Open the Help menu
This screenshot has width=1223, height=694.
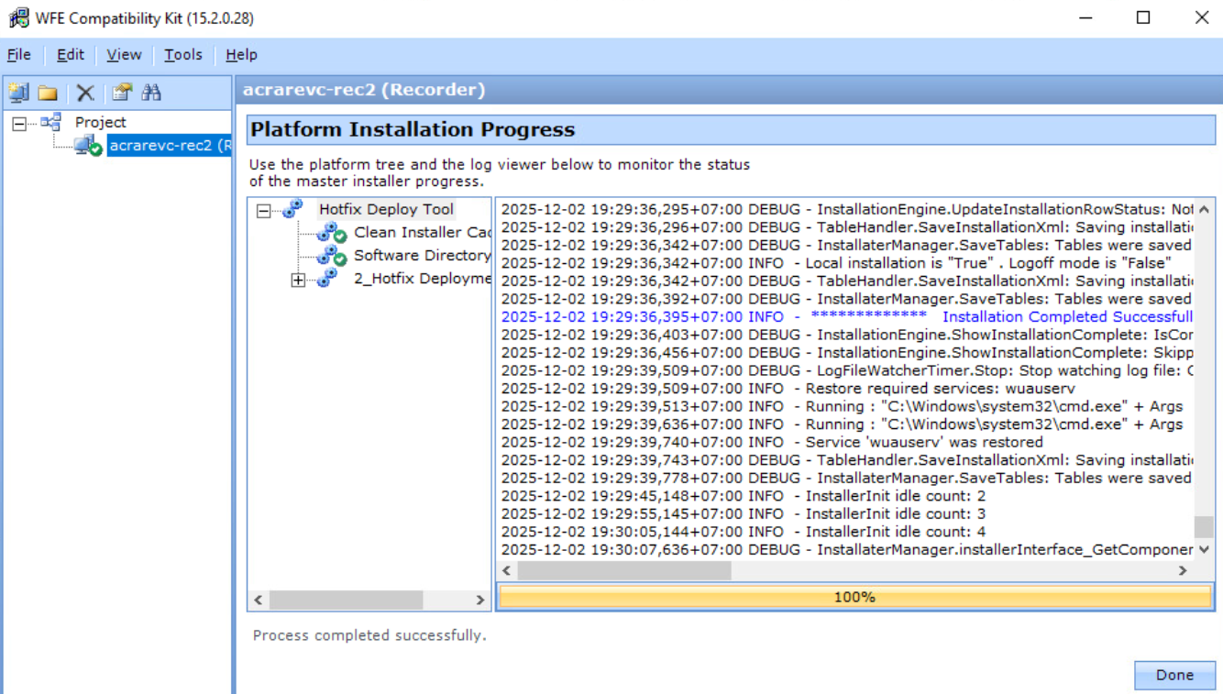click(241, 55)
